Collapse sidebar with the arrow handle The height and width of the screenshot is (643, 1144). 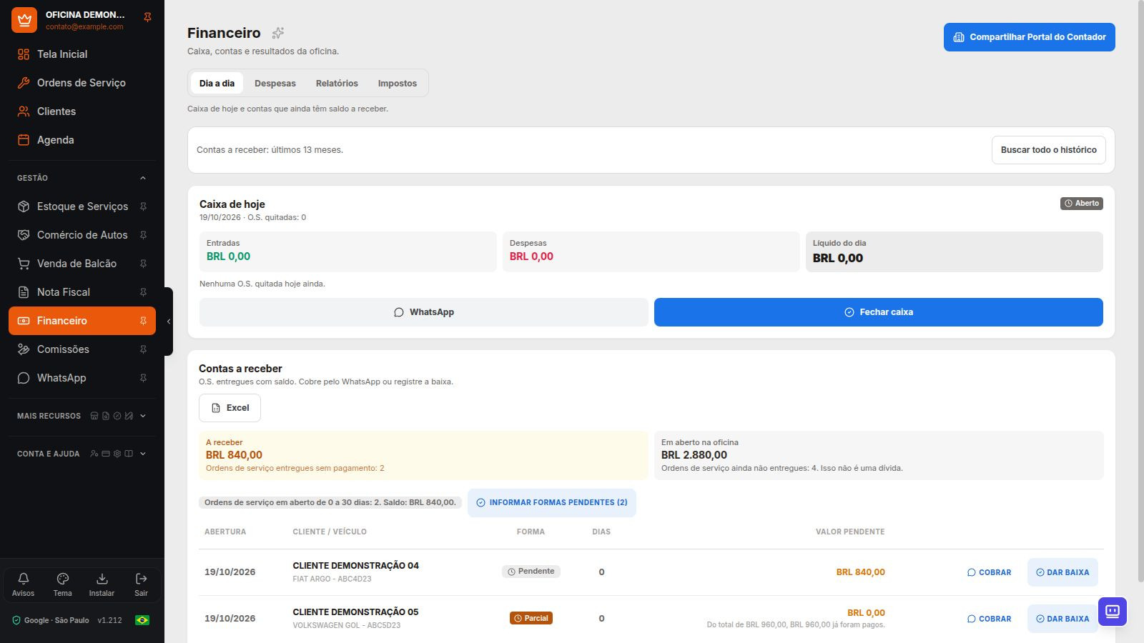coord(169,321)
